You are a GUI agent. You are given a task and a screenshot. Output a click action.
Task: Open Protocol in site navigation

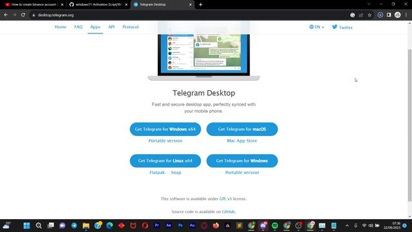point(130,27)
